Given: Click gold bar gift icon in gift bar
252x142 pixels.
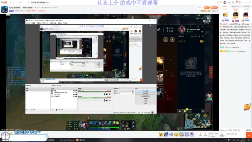Looking at the screenshot, I should click(176, 134).
